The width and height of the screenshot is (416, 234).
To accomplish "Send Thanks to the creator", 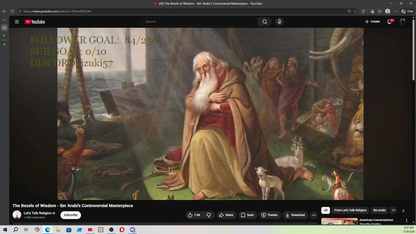I will tap(269, 215).
